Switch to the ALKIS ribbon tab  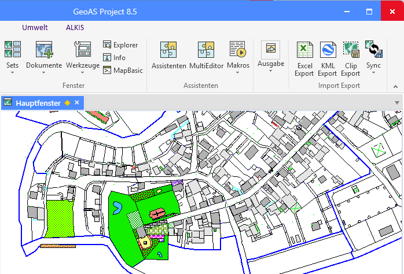[x=75, y=27]
